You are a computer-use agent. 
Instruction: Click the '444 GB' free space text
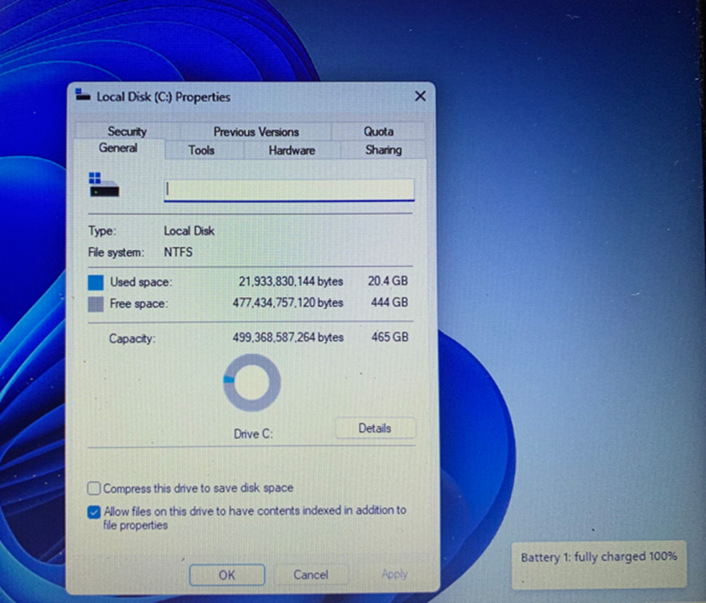pyautogui.click(x=389, y=303)
